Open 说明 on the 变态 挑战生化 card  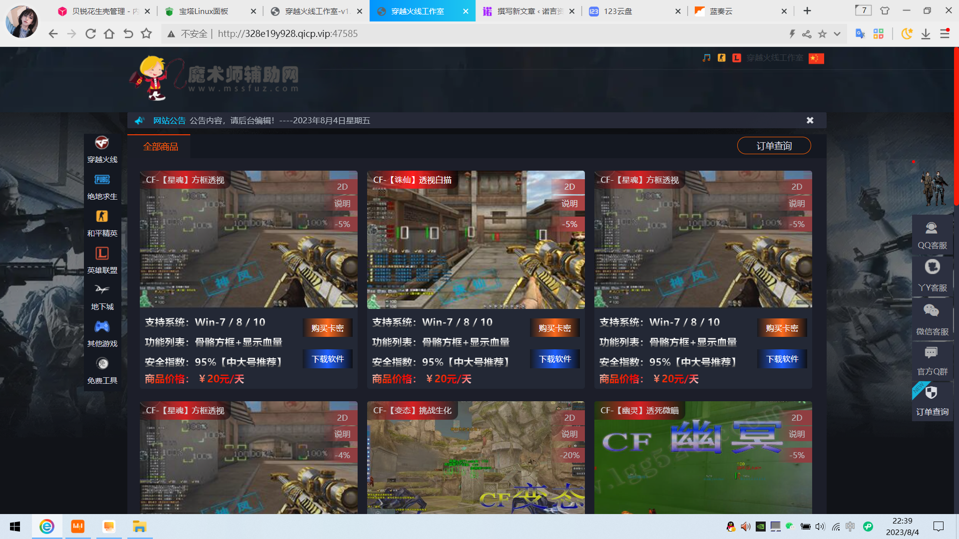(569, 434)
